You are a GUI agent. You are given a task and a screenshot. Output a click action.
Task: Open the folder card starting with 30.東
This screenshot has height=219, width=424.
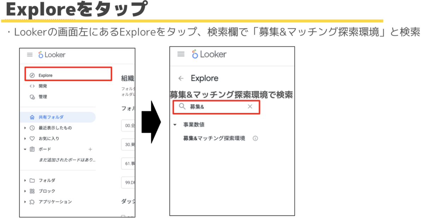[128, 145]
